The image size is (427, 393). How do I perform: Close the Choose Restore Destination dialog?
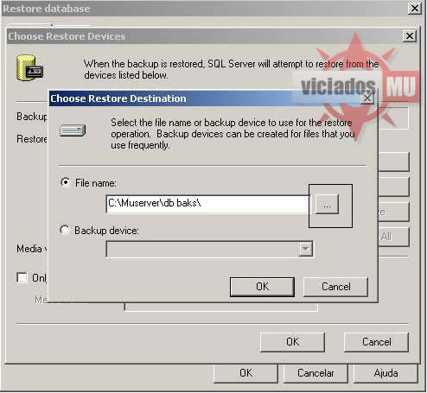[x=367, y=98]
